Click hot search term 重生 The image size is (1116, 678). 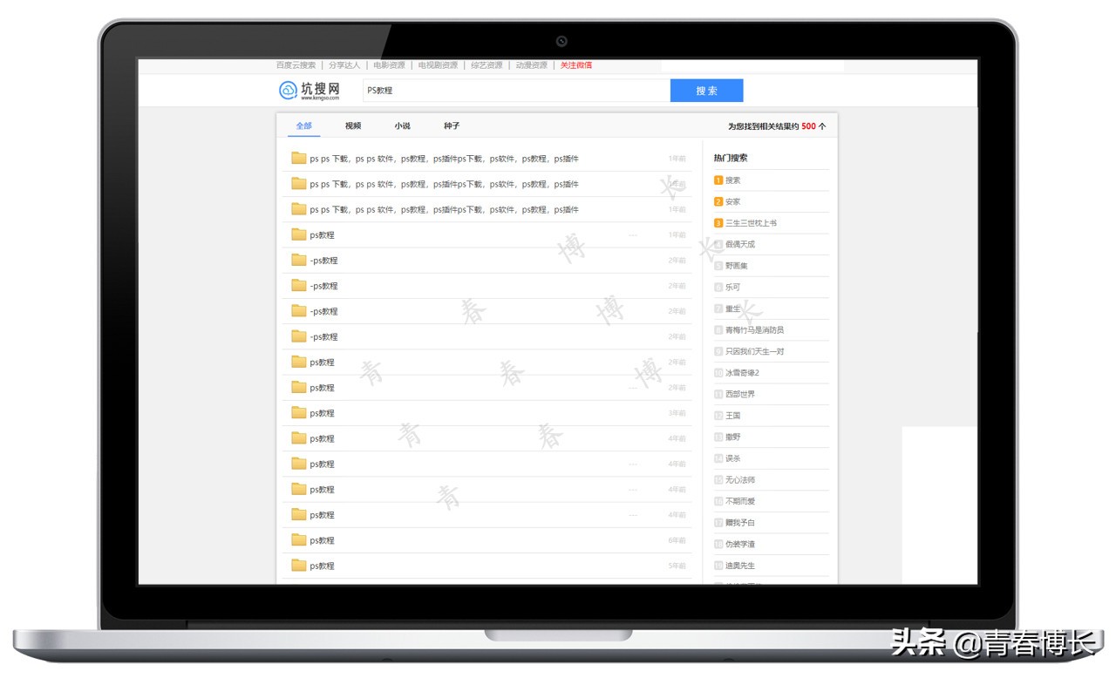[733, 308]
